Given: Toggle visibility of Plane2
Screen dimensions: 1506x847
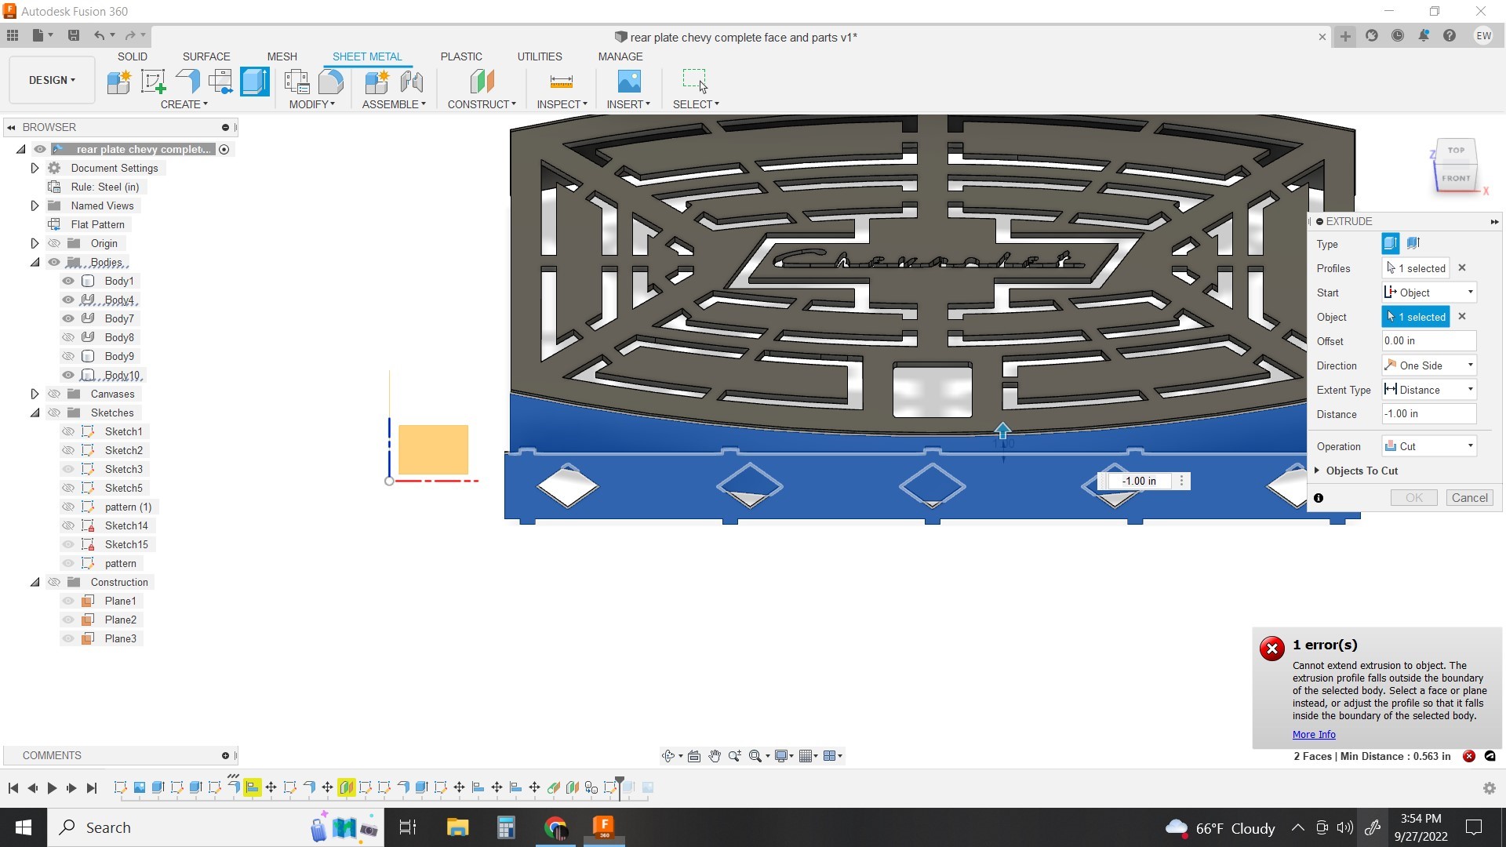Looking at the screenshot, I should pyautogui.click(x=68, y=620).
